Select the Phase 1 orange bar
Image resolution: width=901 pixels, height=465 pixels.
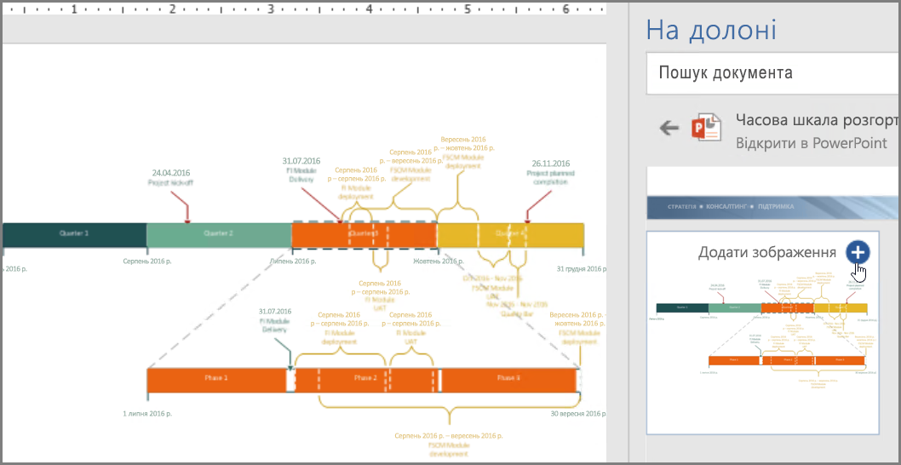216,380
